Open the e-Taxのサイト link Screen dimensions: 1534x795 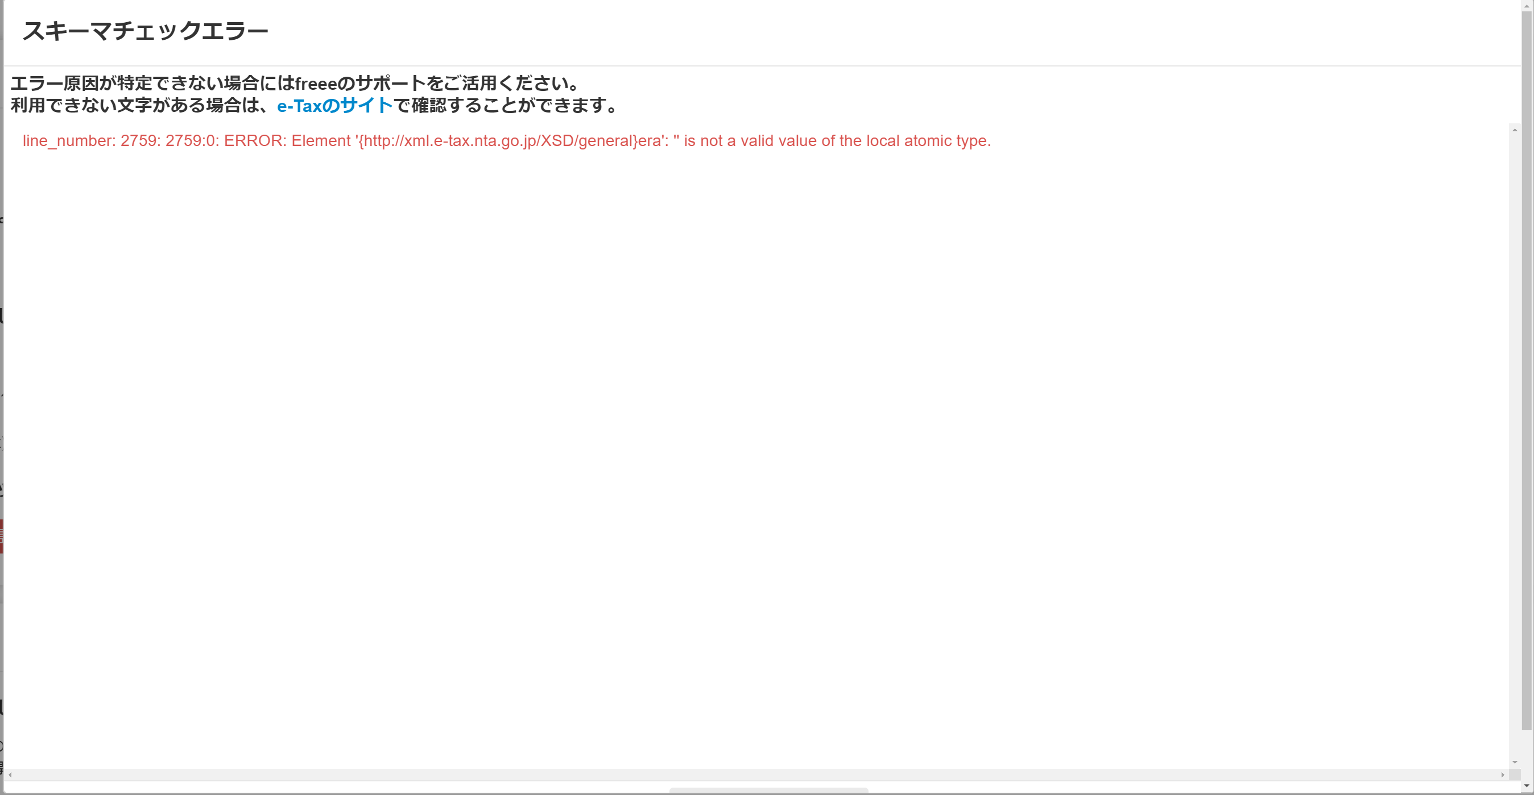(x=334, y=105)
